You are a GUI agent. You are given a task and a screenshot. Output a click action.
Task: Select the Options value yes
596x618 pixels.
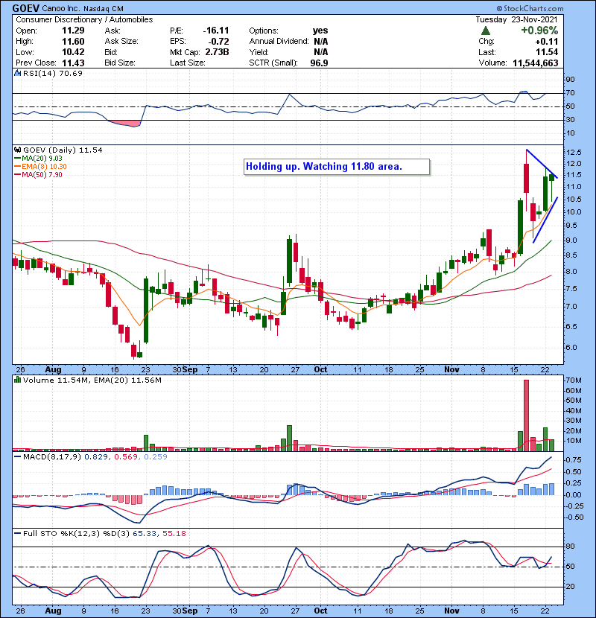320,31
